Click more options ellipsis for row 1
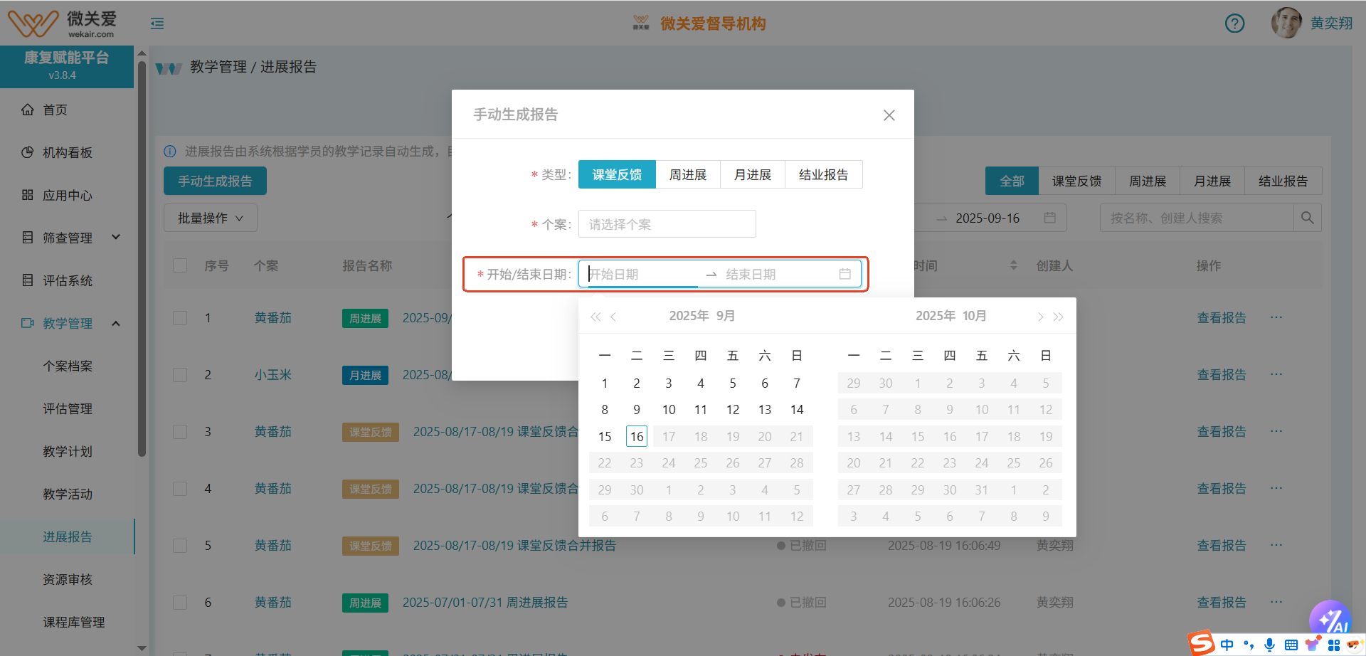Viewport: 1366px width, 656px height. [x=1276, y=317]
